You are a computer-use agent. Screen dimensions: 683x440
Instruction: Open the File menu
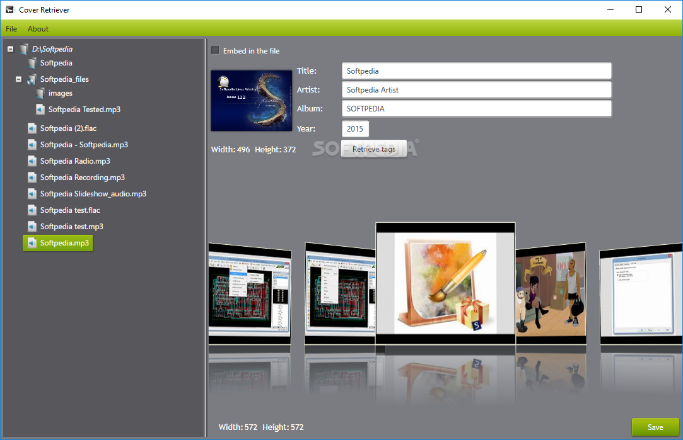coord(11,29)
